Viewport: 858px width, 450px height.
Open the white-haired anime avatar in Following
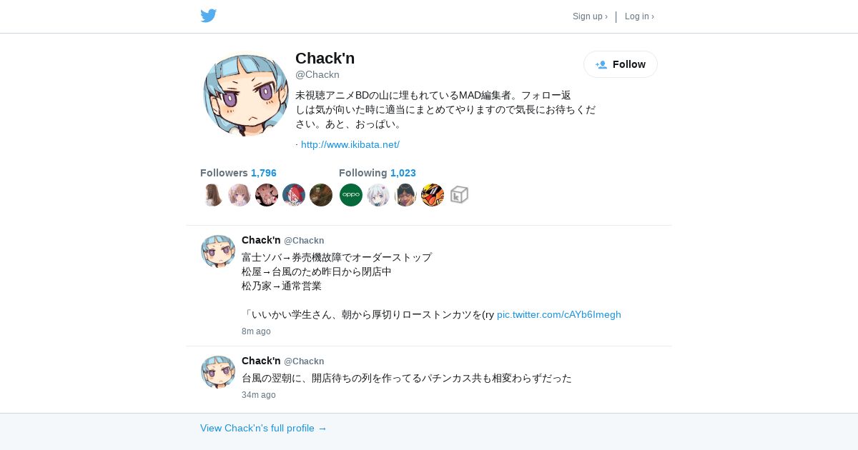[x=378, y=195]
